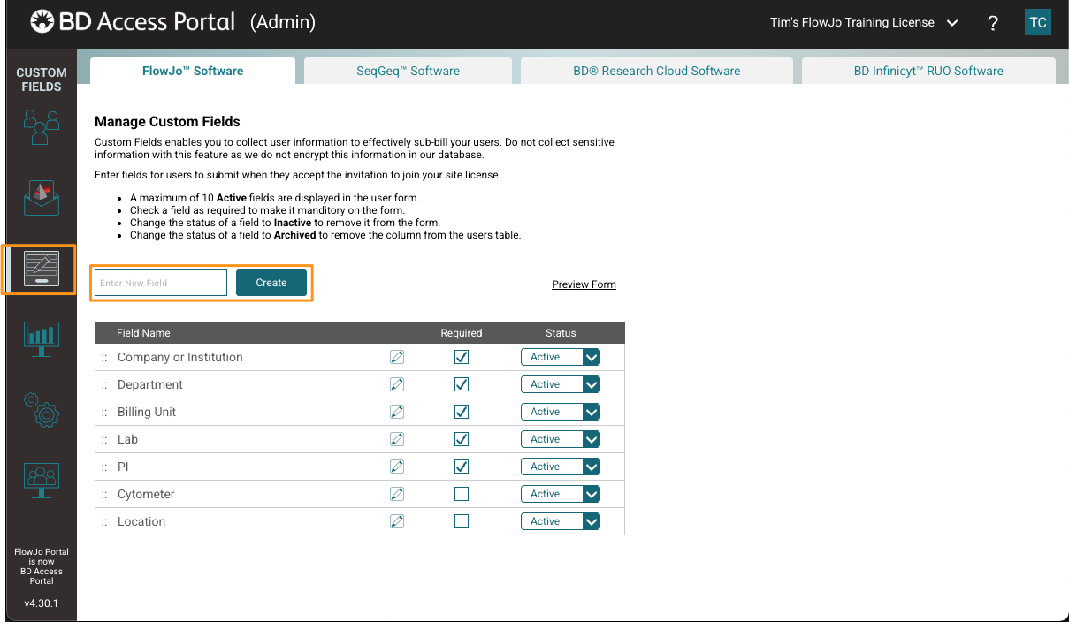Open the Users sidebar icon
The image size is (1069, 622).
click(x=42, y=126)
